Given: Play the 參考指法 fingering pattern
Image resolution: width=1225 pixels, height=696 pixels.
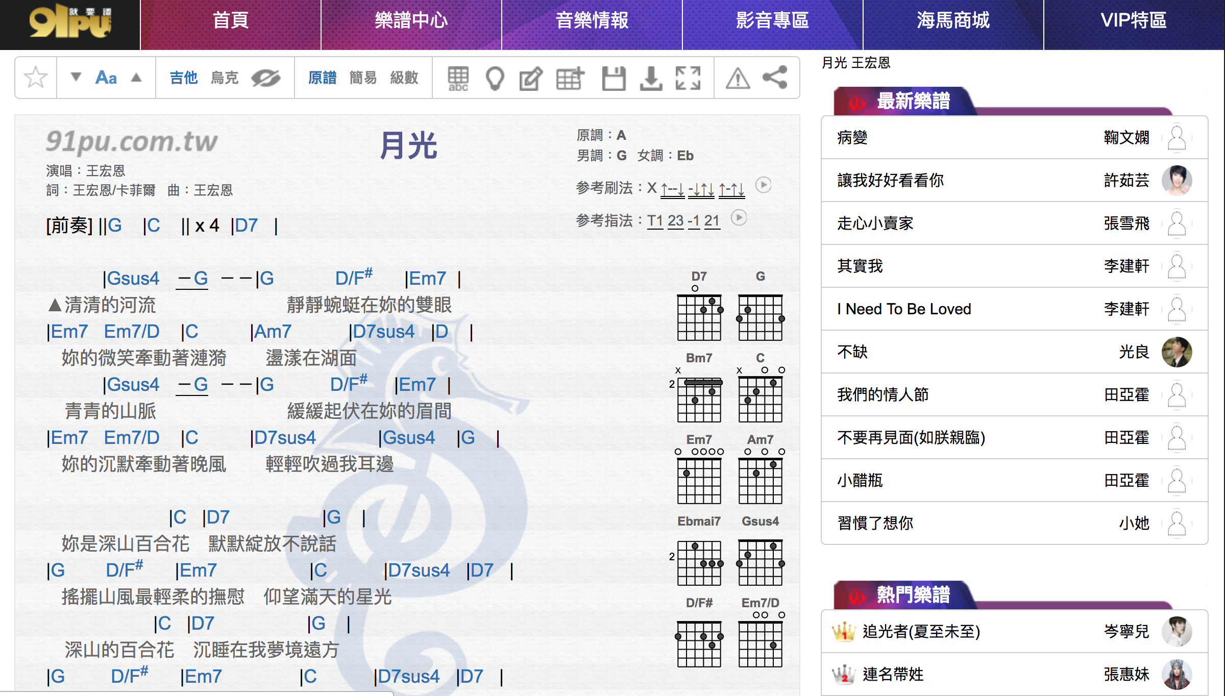Looking at the screenshot, I should tap(739, 218).
